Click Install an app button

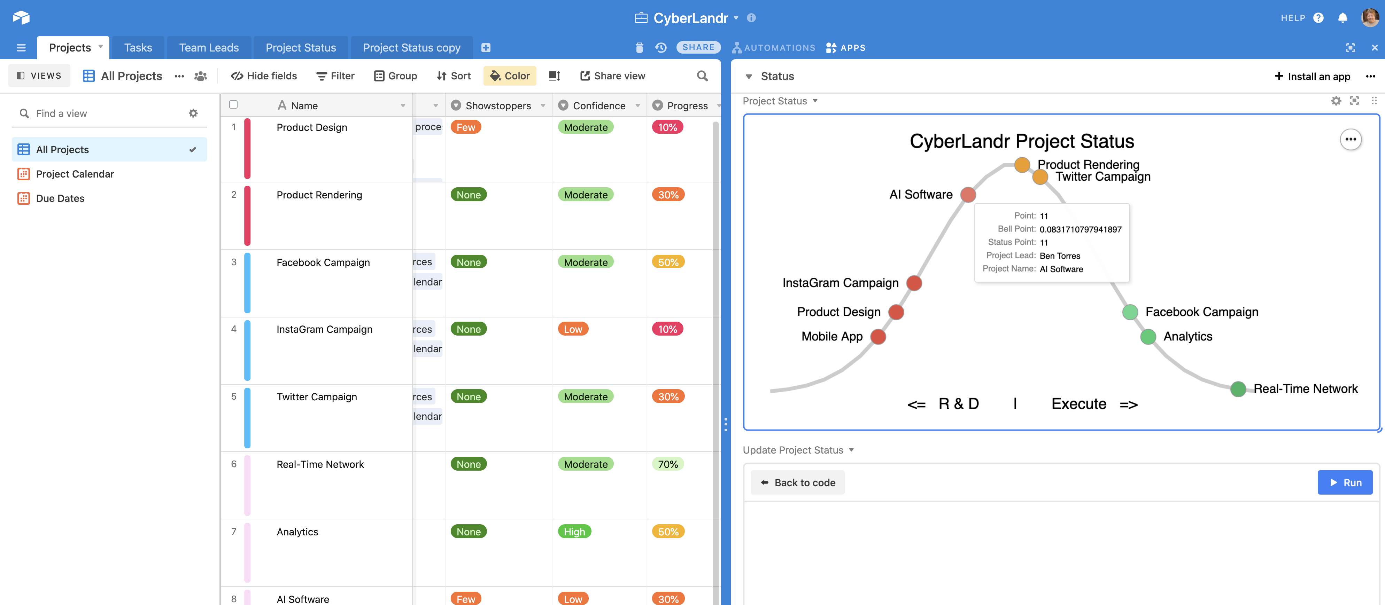coord(1313,76)
